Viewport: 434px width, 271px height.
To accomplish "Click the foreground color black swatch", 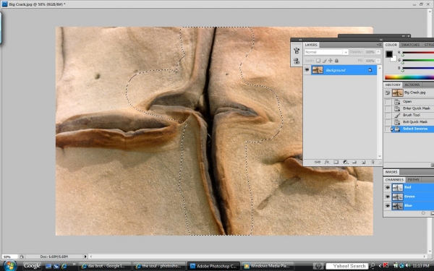I will coord(389,54).
